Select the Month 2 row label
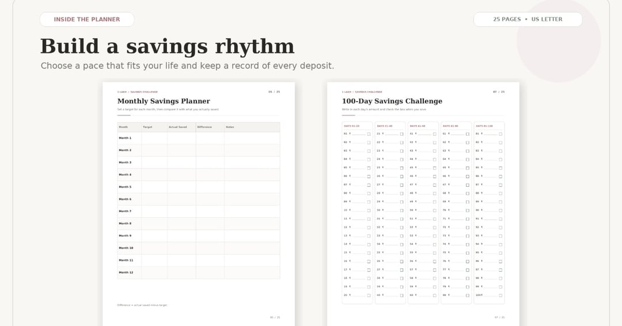 125,150
